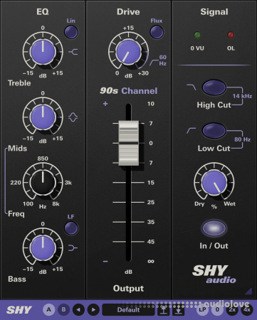Click the 45 mark on output scale
The height and width of the screenshot is (320, 257).
click(x=151, y=242)
